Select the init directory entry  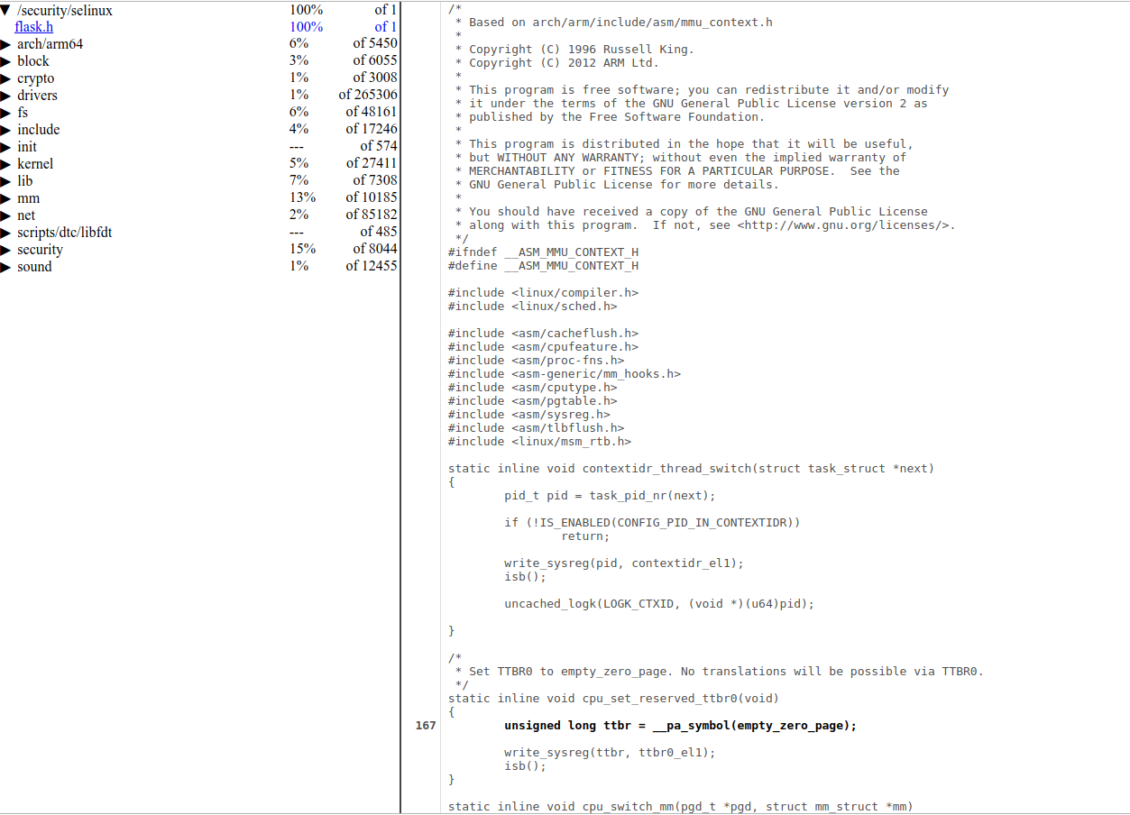click(27, 147)
